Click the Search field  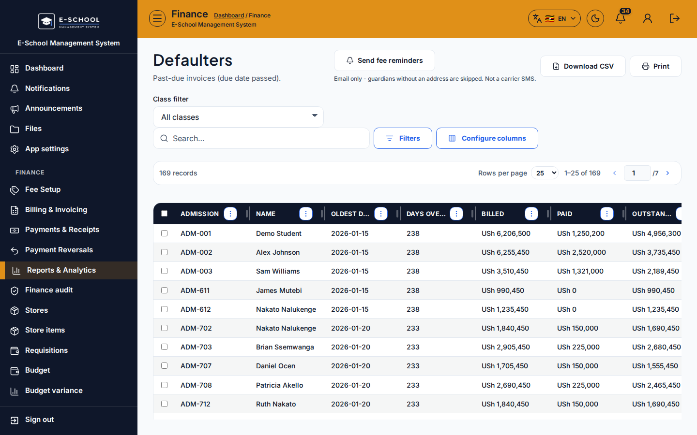click(261, 138)
